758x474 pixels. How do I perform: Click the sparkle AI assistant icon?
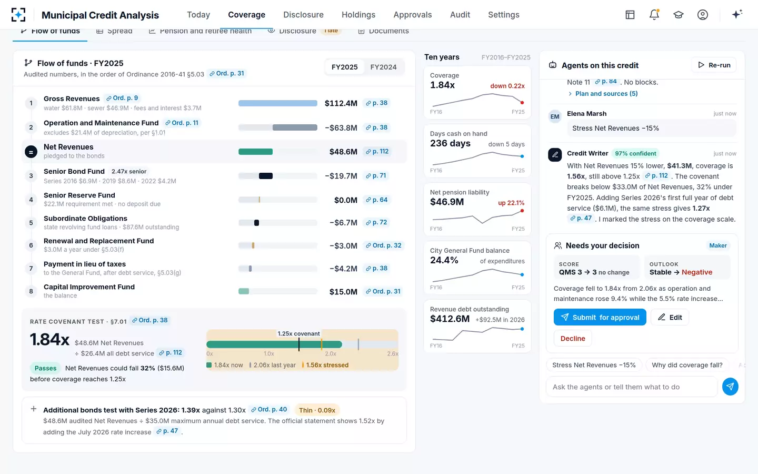coord(737,14)
